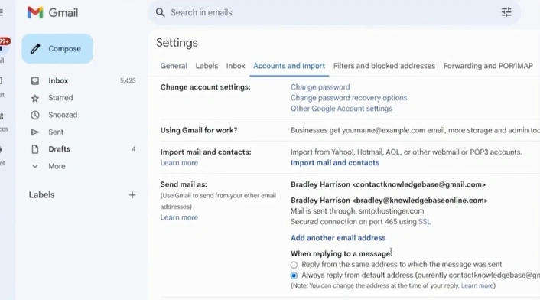Viewport: 540px width, 300px height.
Task: Click Learn more under Send mail as
Action: [x=179, y=217]
